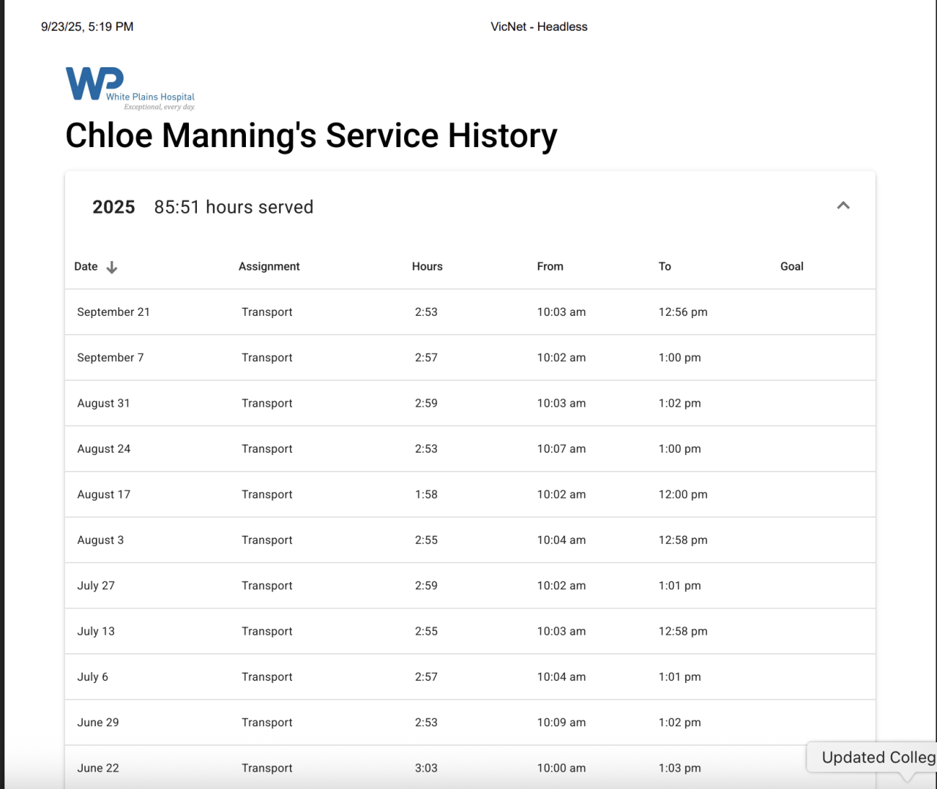This screenshot has width=937, height=789.
Task: Click the Goal column header
Action: click(791, 267)
